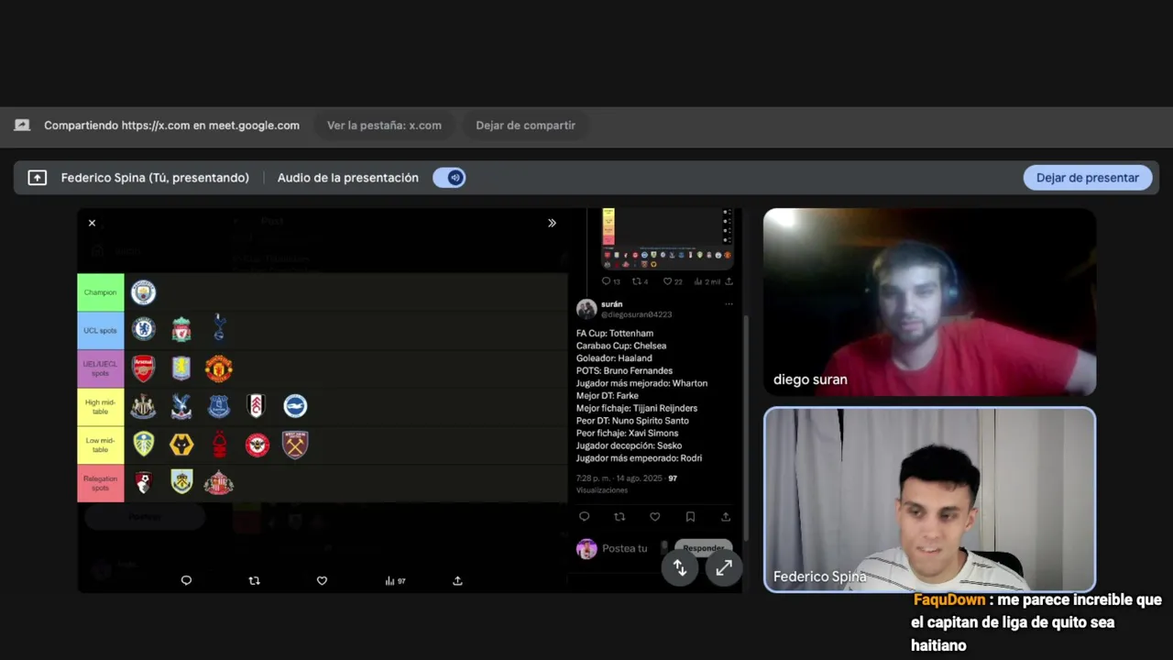Viewport: 1173px width, 660px height.
Task: Click the Liverpool crest in UCL spots
Action: [x=181, y=330]
